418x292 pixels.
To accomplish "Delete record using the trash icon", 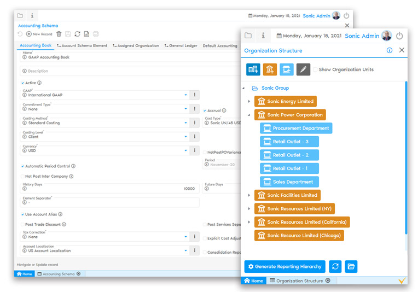I will pos(59,34).
